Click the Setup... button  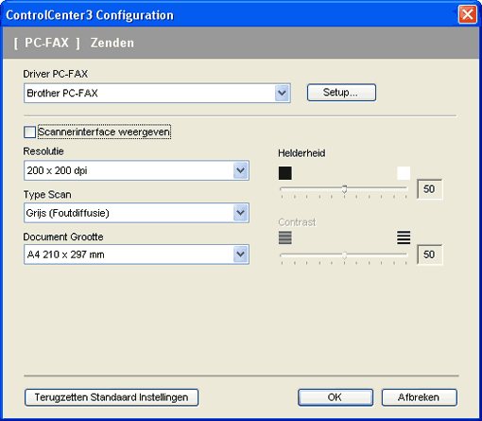[341, 93]
